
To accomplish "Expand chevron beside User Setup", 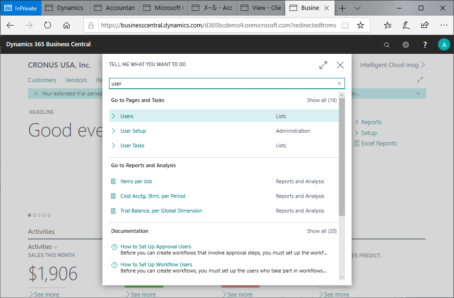I will 113,131.
